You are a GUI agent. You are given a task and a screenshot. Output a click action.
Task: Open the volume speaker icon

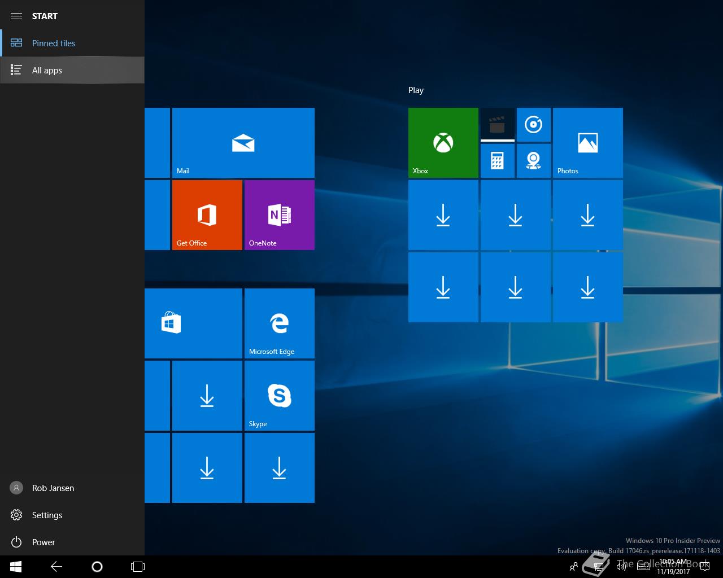(621, 567)
